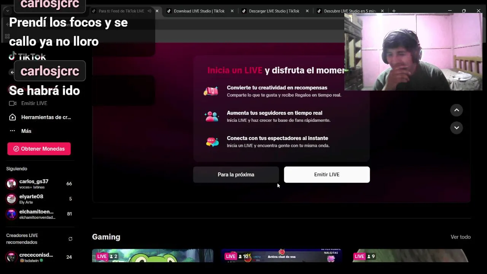487x274 pixels.
Task: Click the gift box rewards icon
Action: [x=211, y=91]
